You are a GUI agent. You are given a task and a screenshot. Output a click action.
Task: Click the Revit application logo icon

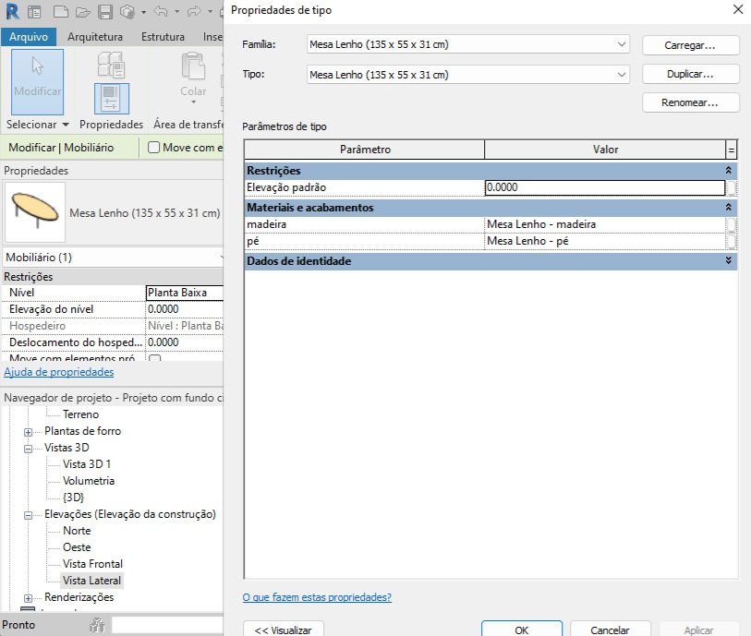[12, 11]
